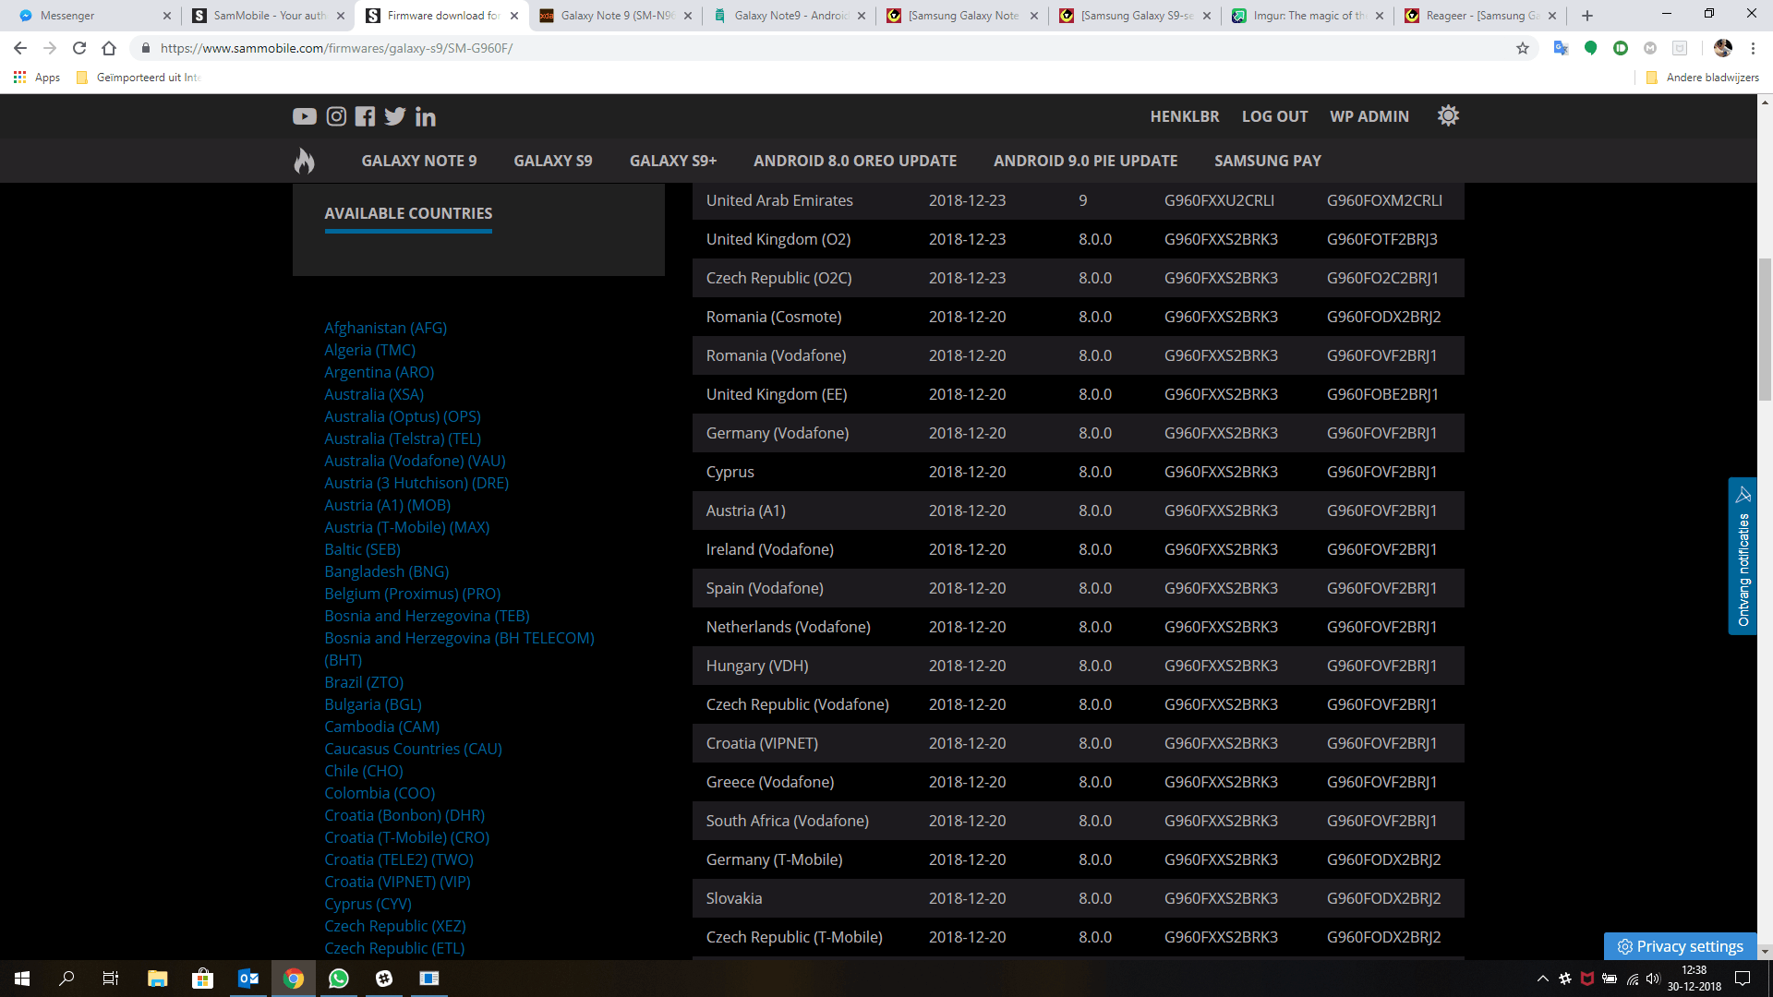Click the Afghanistan (AFG) country link

coord(385,328)
